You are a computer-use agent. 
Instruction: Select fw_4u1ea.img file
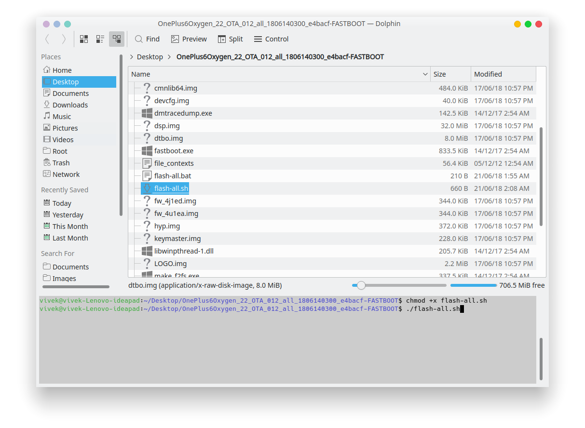click(x=176, y=214)
